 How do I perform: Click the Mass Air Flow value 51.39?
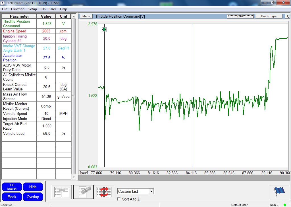tap(46, 96)
